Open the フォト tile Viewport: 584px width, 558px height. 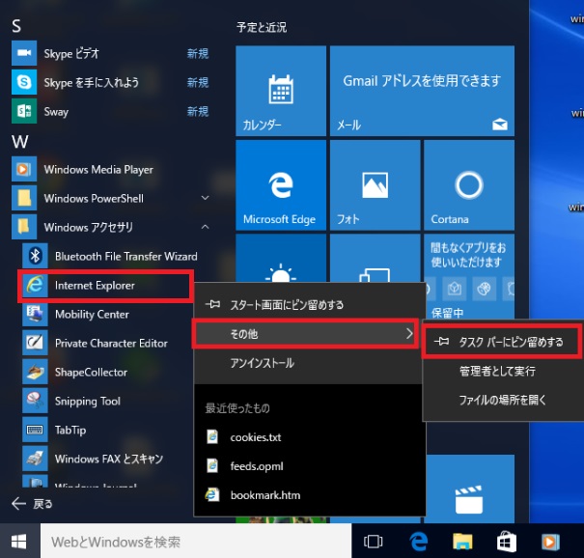375,185
